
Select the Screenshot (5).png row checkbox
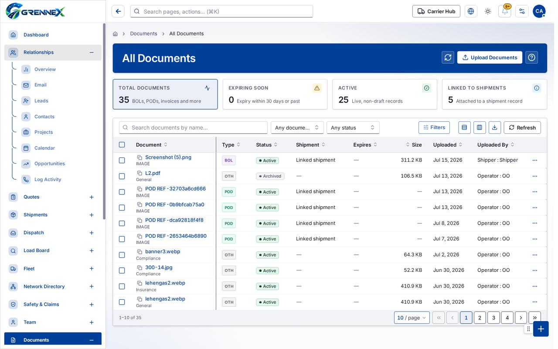[x=122, y=161]
